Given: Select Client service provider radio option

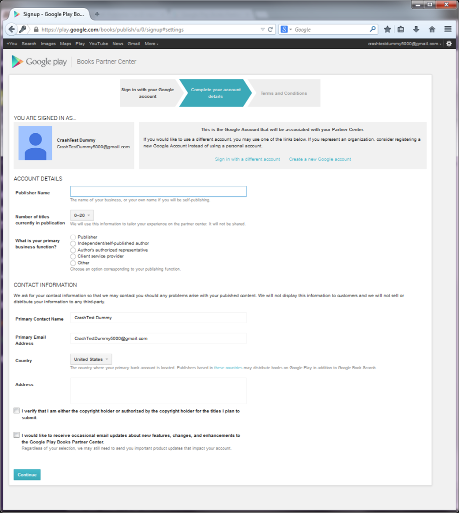Looking at the screenshot, I should pyautogui.click(x=73, y=256).
